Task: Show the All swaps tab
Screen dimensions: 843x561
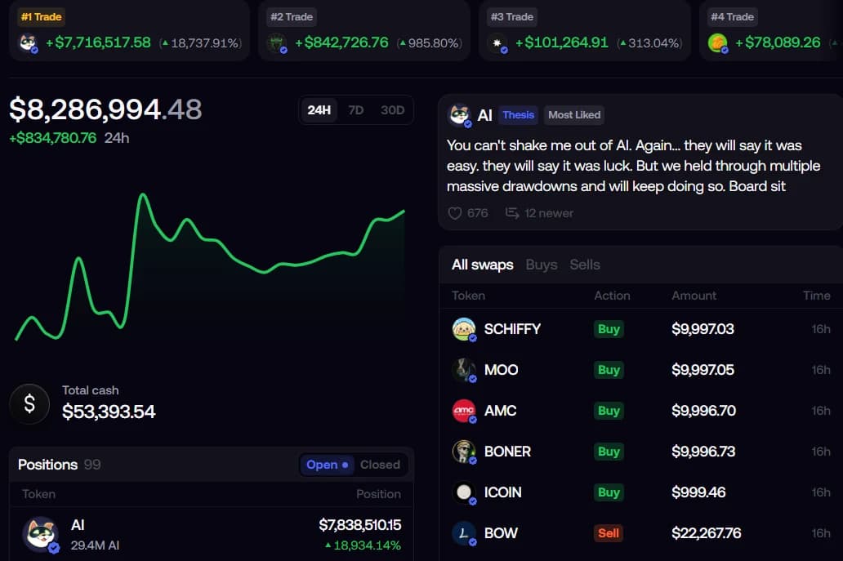Action: click(482, 265)
